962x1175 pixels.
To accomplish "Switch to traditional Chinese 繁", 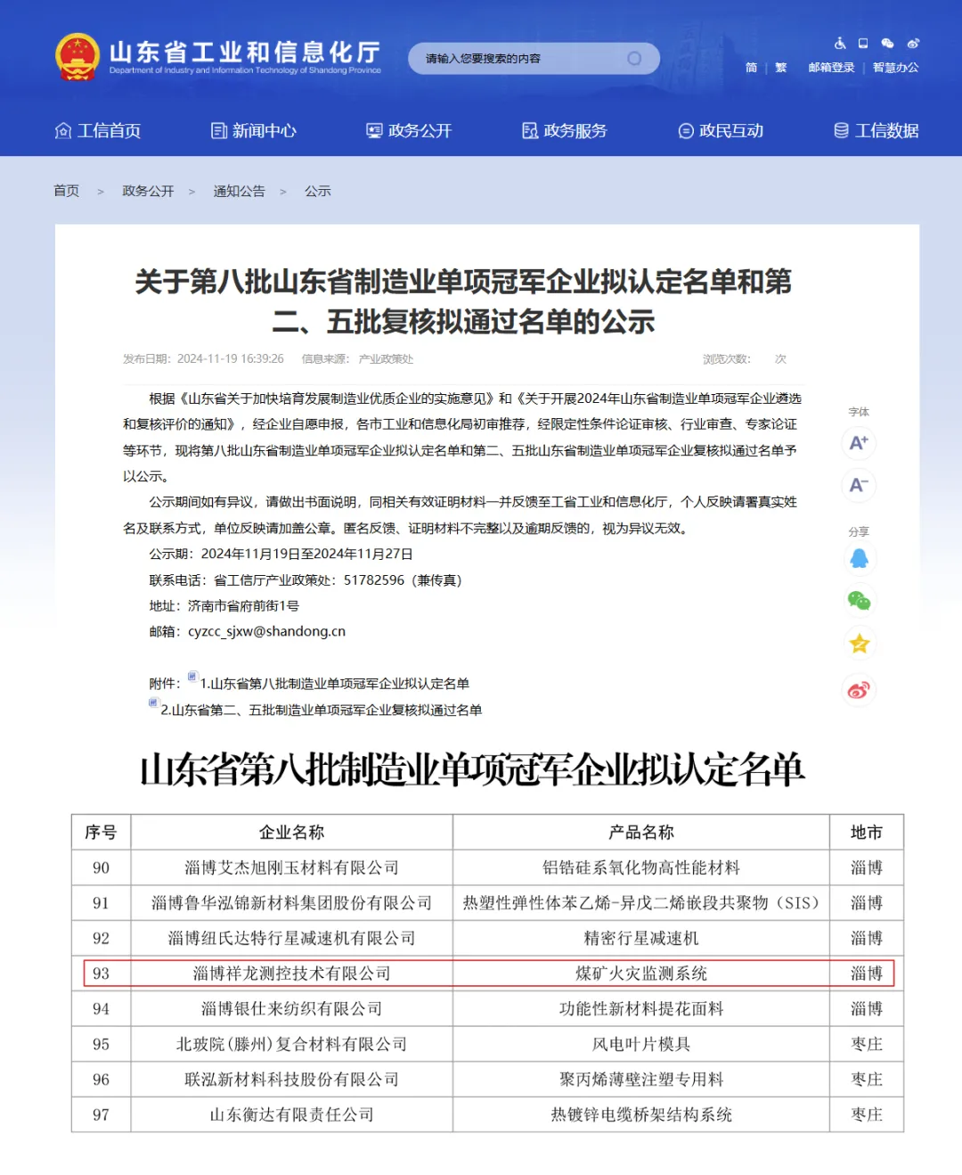I will (781, 68).
